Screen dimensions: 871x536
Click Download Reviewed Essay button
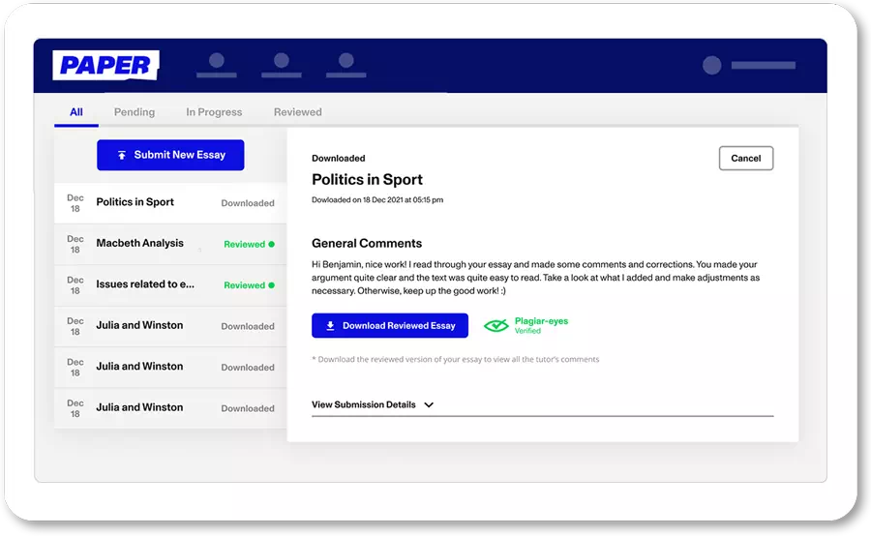point(390,326)
